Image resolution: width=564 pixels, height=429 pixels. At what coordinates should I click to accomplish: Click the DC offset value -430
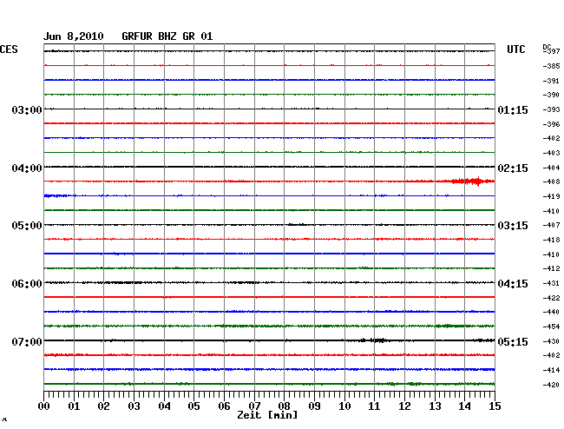pos(551,341)
